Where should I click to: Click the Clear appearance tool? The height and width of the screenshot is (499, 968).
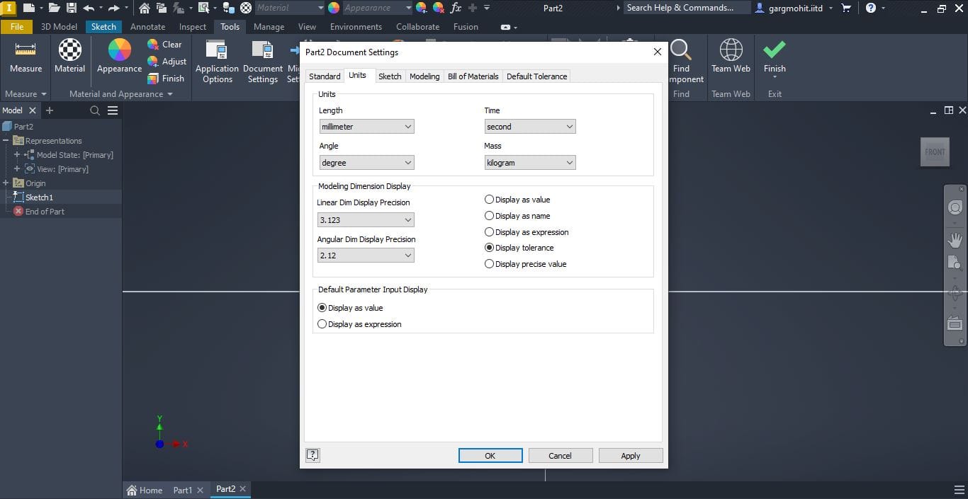tap(164, 44)
